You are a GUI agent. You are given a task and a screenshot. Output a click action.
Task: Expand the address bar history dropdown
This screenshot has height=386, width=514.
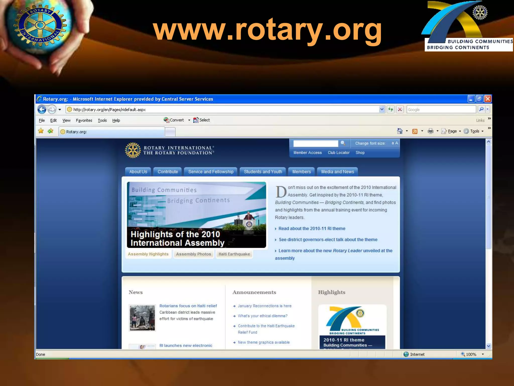click(382, 109)
